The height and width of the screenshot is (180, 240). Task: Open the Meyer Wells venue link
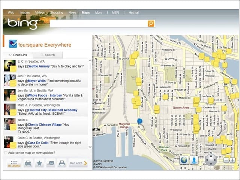point(37,81)
